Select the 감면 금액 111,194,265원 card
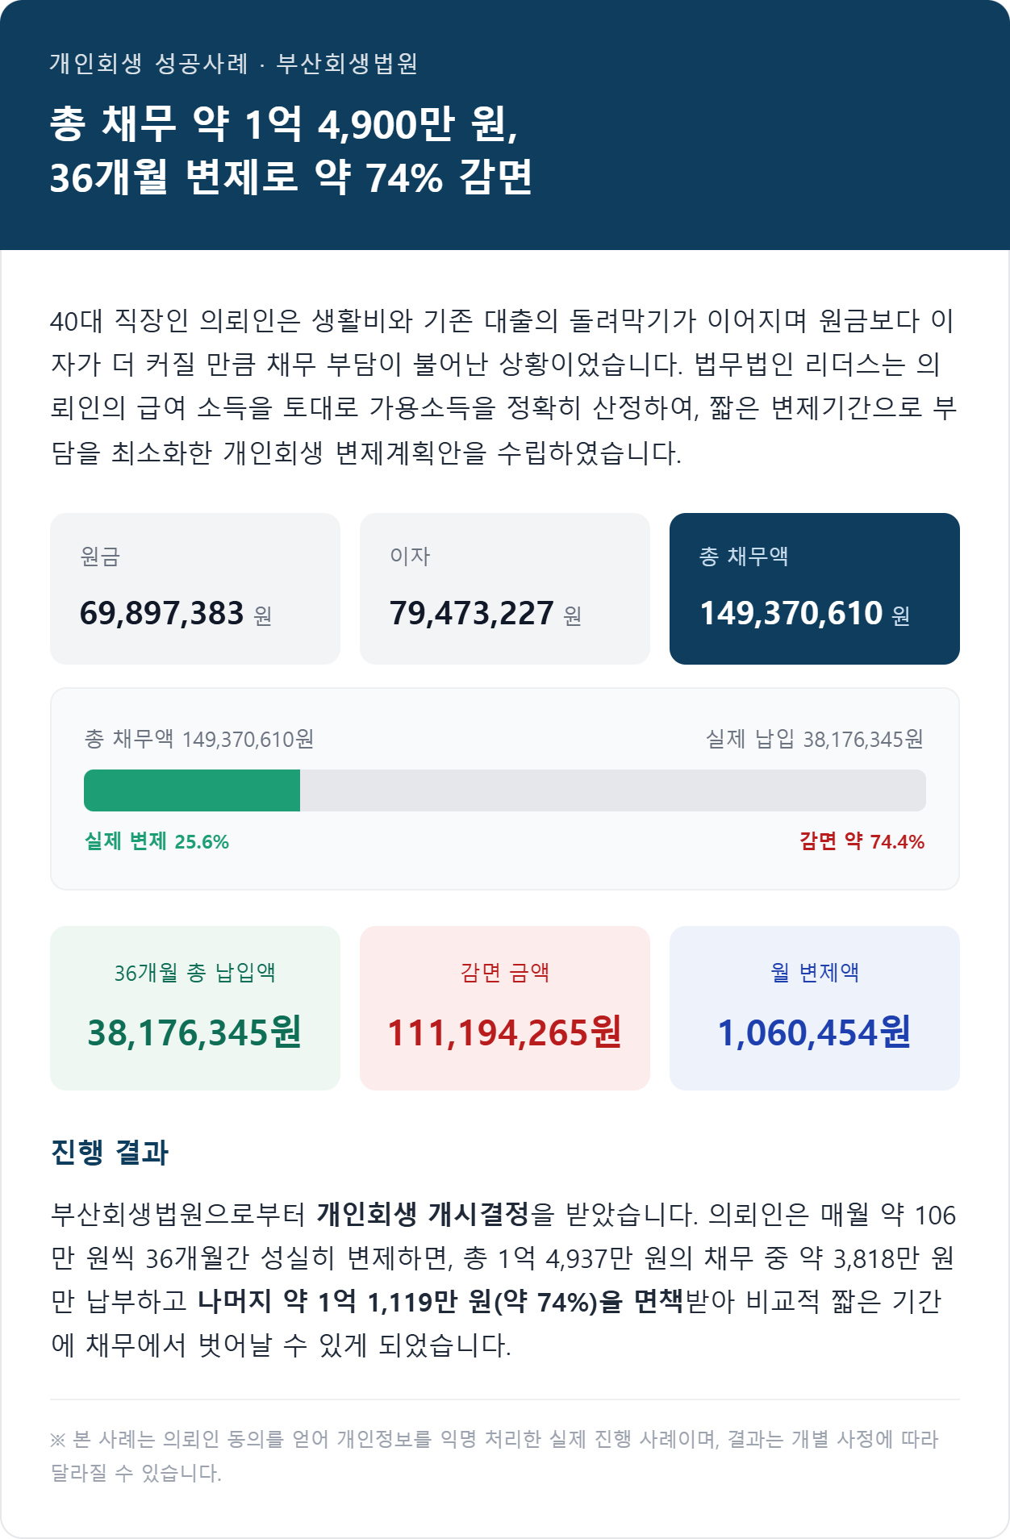This screenshot has width=1010, height=1539. coord(505,1008)
